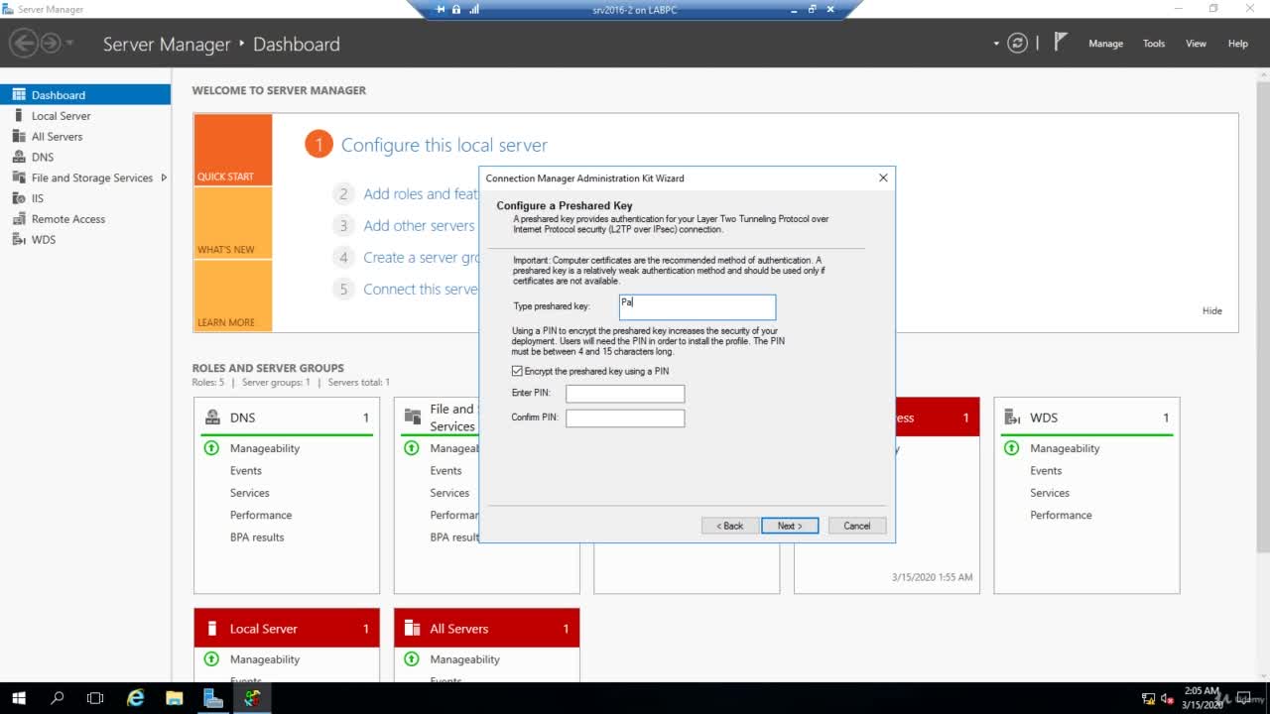Screen dimensions: 1270x714
Task: Refresh the Server Manager dashboard
Action: [1017, 44]
